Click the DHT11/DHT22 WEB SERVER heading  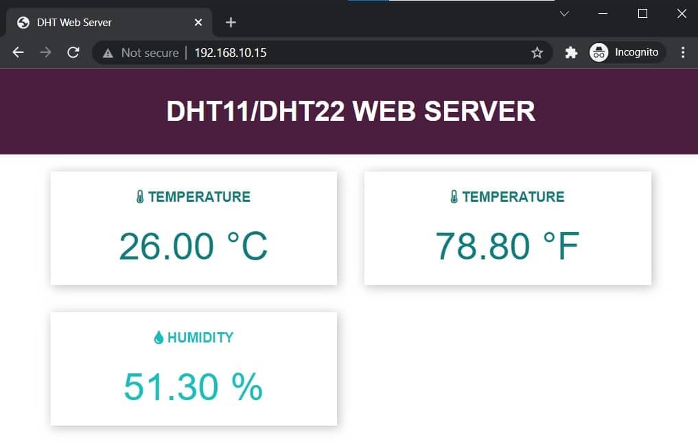[x=351, y=110]
